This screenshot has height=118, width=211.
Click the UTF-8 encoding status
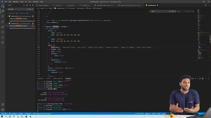tap(154, 114)
